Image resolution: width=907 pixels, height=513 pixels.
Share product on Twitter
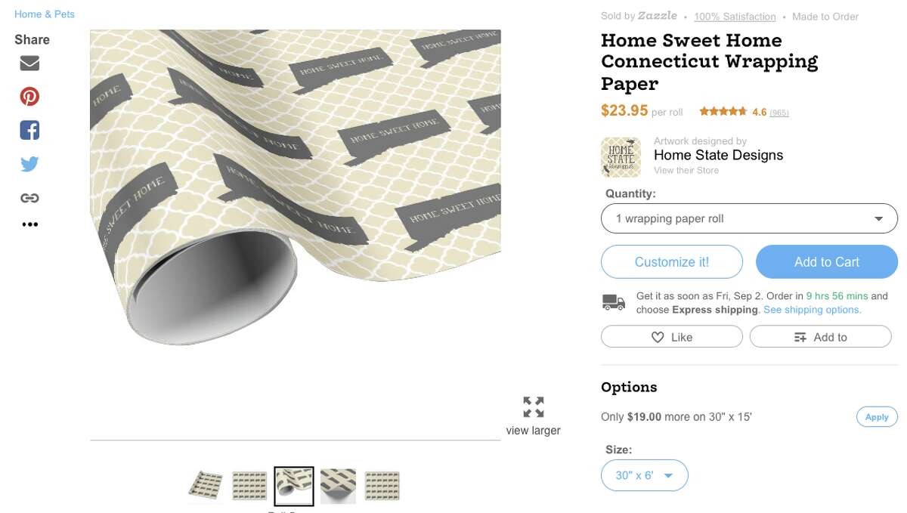(29, 164)
